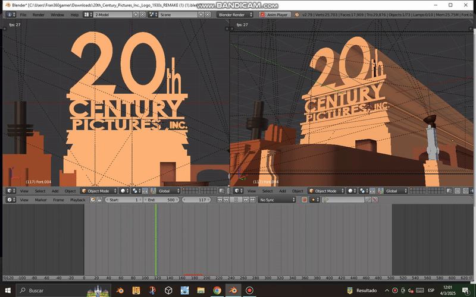Open timeline Frame menu
The image size is (476, 297).
58,200
